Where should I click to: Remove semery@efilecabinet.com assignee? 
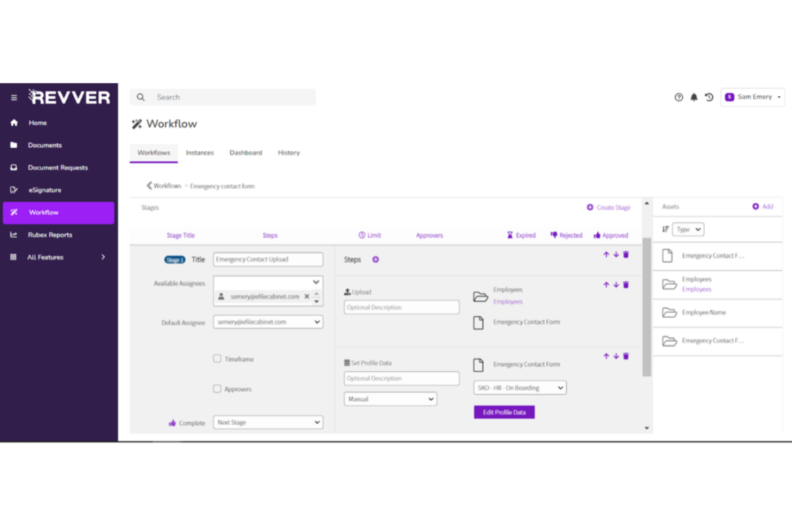[307, 296]
